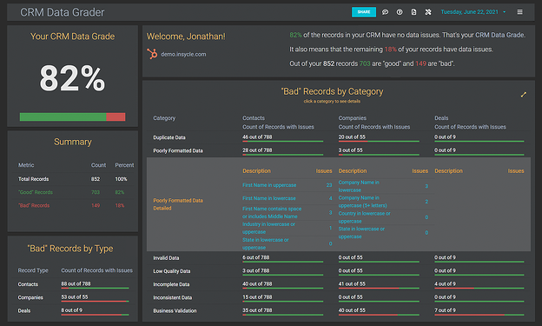Open the tools and settings icon

tap(428, 12)
